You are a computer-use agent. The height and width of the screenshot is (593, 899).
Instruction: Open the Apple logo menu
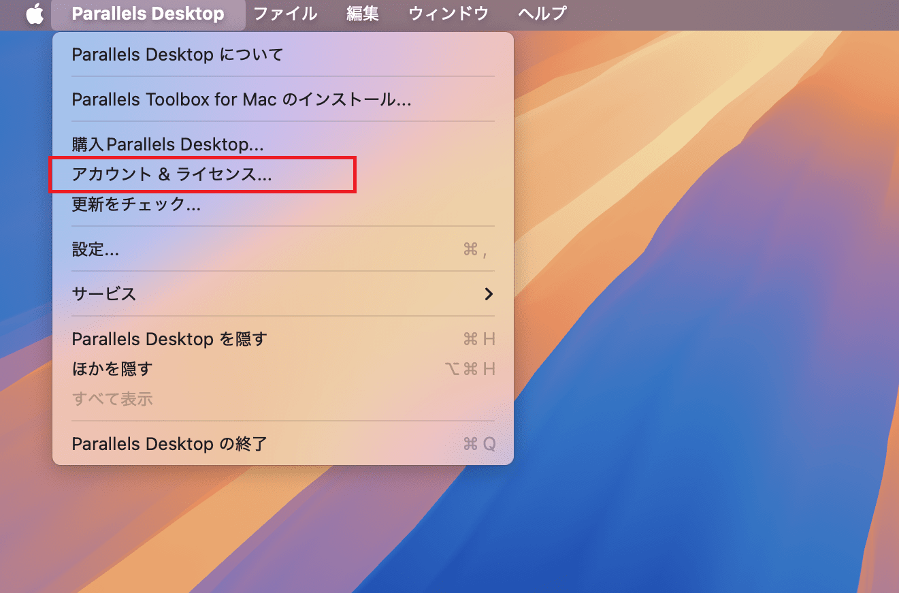[x=35, y=14]
